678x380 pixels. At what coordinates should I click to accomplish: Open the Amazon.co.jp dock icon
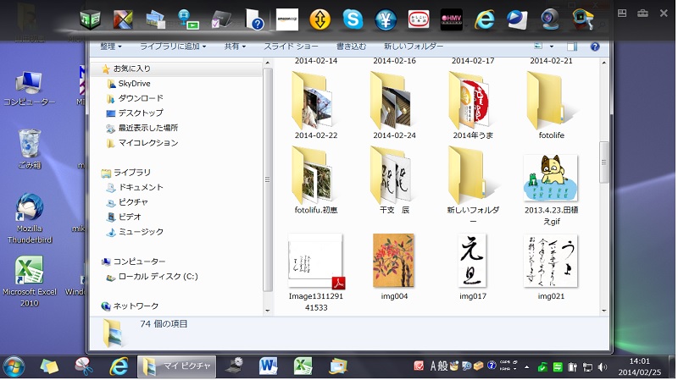coord(287,19)
